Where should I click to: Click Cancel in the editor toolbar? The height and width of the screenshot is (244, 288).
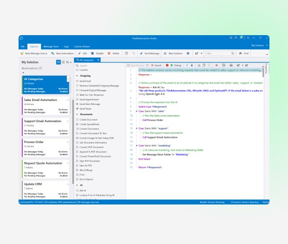click(x=156, y=65)
